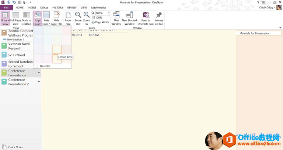The width and height of the screenshot is (283, 150).
Task: Click Dock to Desktop icon in title bar
Action: pos(20,2)
